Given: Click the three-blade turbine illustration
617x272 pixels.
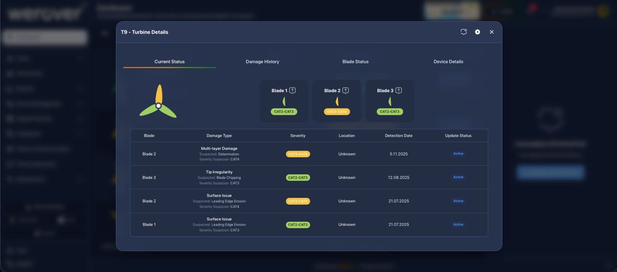Looking at the screenshot, I should pyautogui.click(x=158, y=101).
